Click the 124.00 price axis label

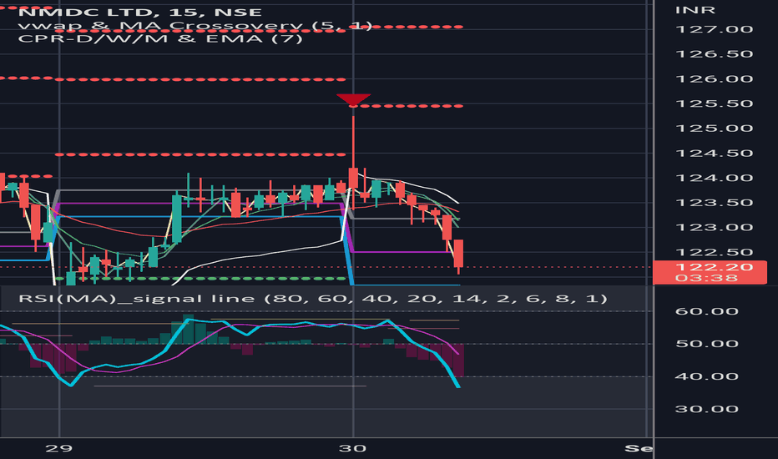[x=714, y=178]
